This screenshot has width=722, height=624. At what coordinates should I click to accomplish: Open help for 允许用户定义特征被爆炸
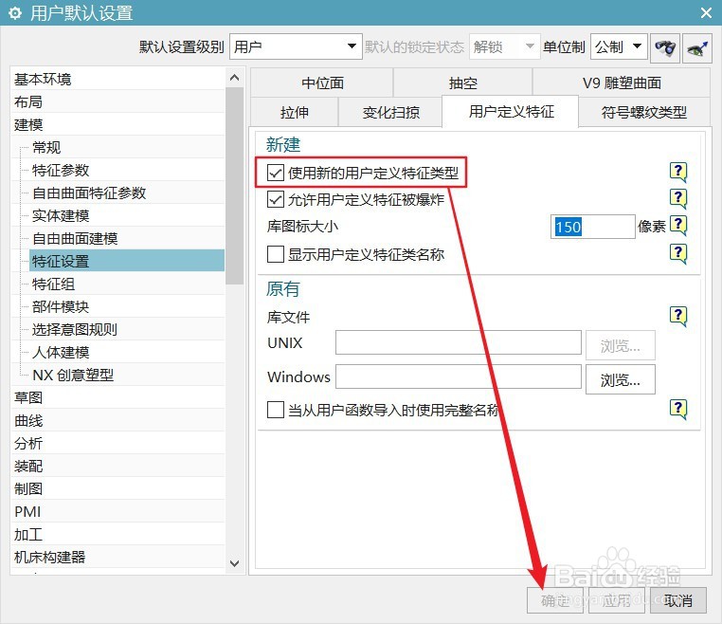point(677,199)
